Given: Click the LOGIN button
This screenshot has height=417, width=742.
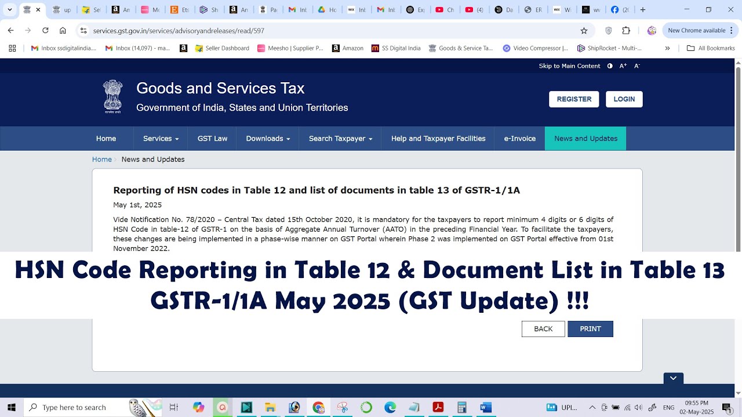Looking at the screenshot, I should click(x=624, y=99).
